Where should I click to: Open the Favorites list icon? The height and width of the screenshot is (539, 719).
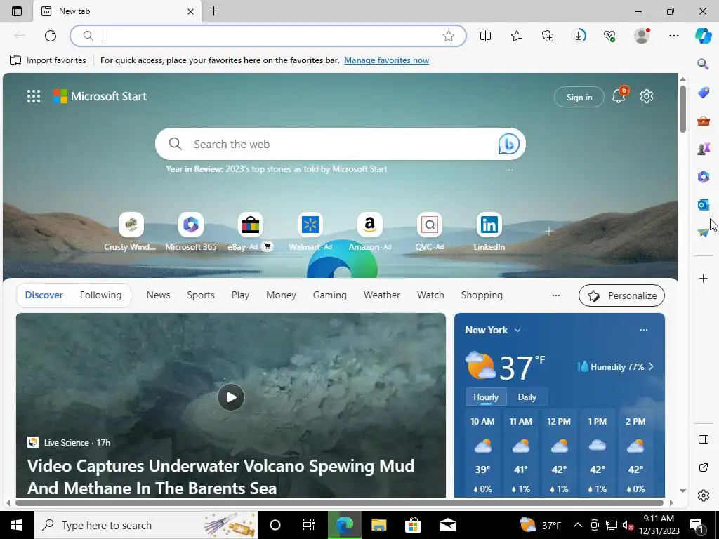(517, 36)
